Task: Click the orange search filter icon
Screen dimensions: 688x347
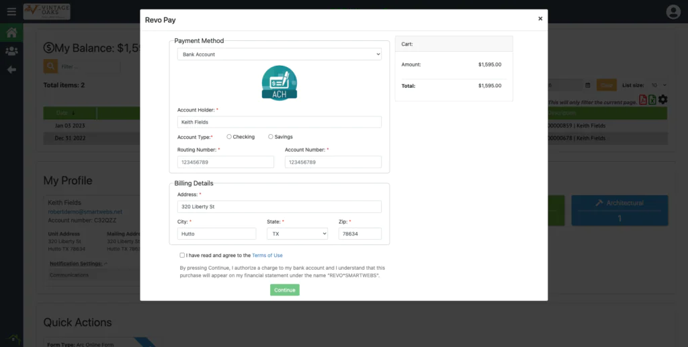Action: pos(50,66)
